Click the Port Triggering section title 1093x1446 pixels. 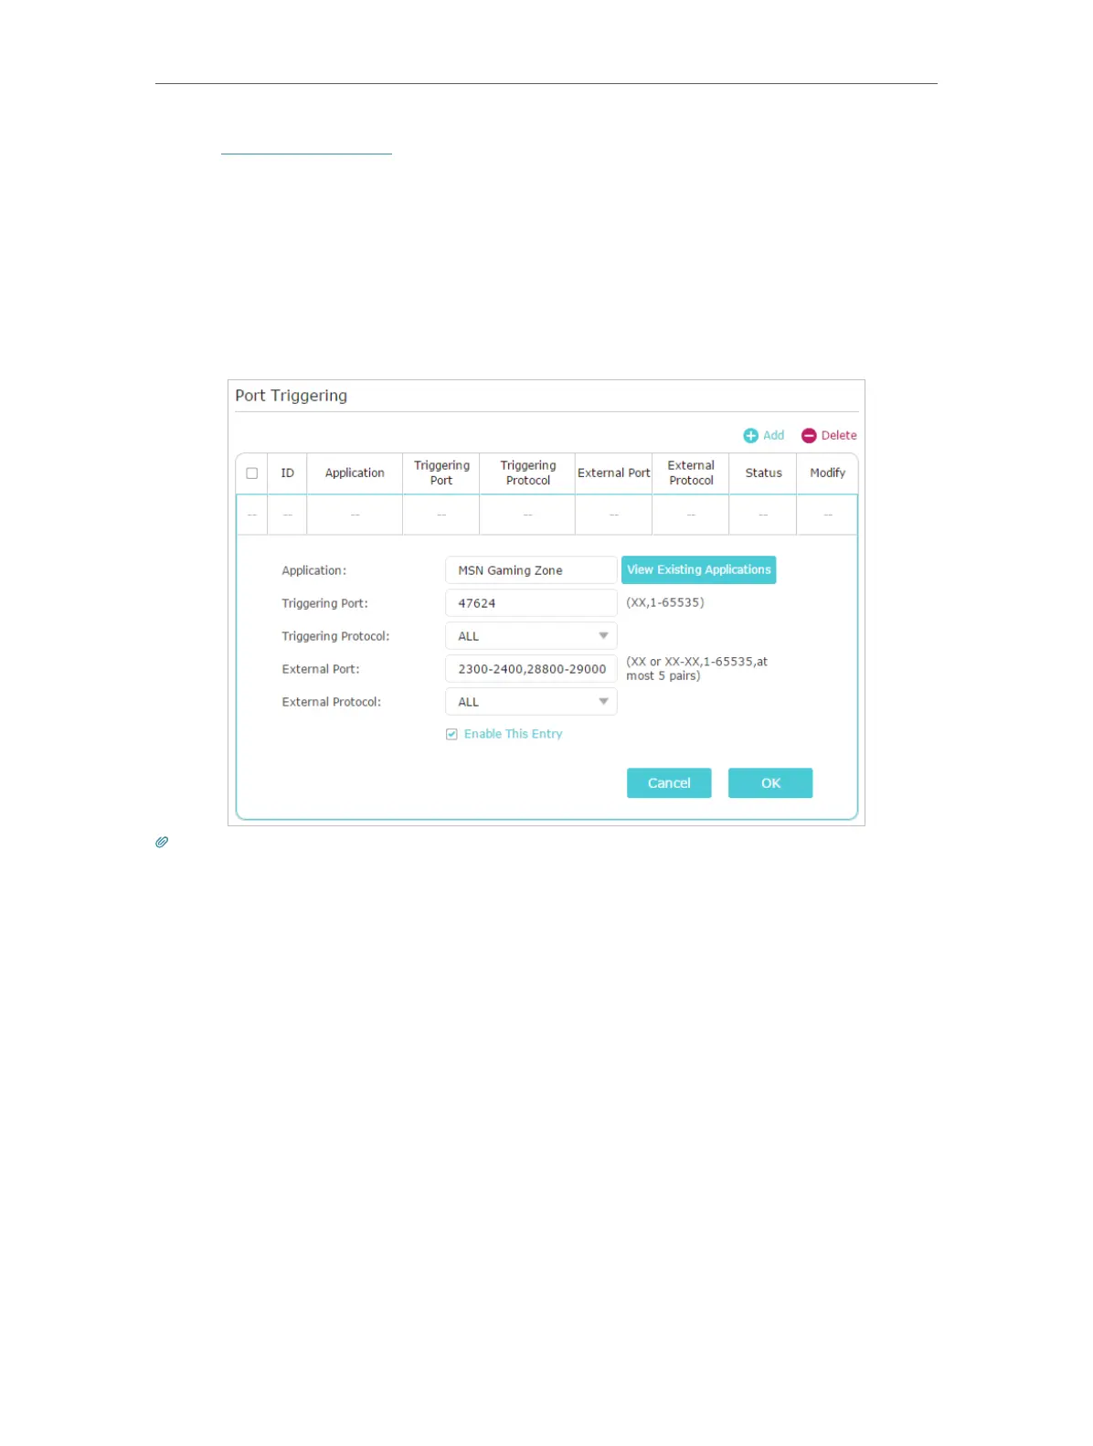click(x=292, y=396)
